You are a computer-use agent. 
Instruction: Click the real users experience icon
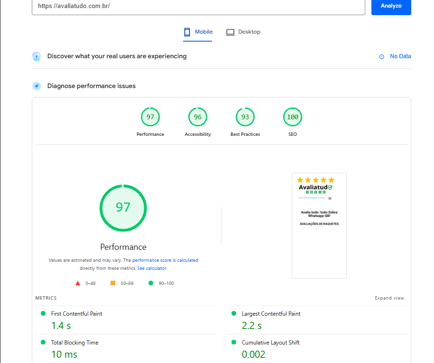pyautogui.click(x=37, y=57)
